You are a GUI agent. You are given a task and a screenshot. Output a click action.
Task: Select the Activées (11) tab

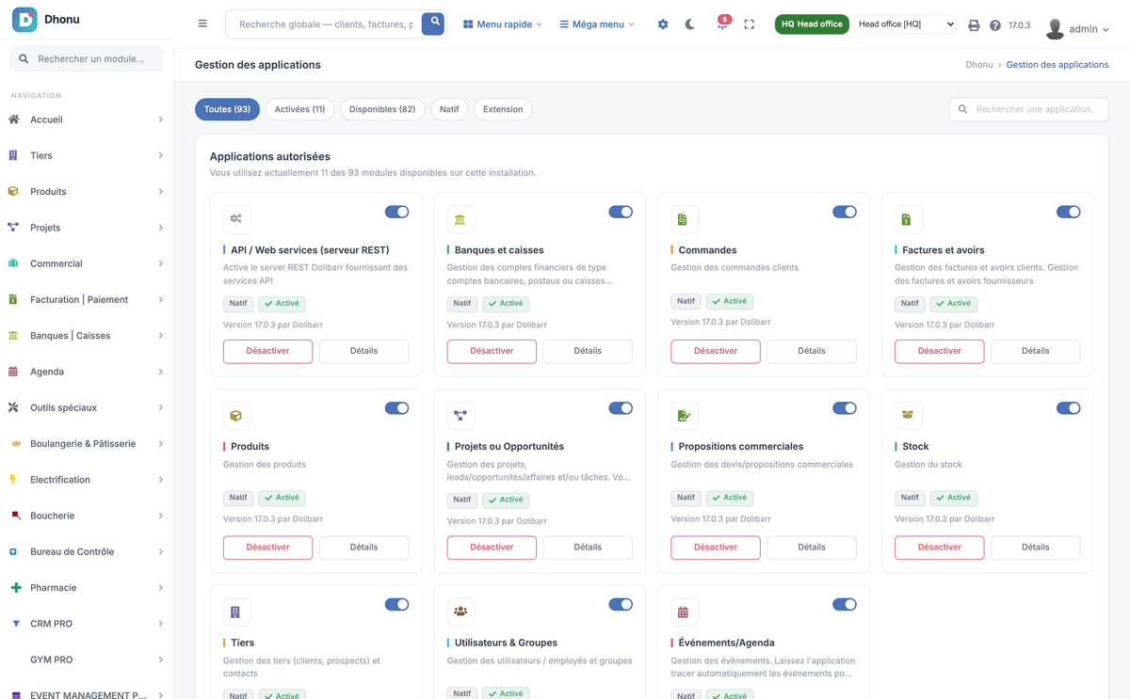[x=299, y=109]
